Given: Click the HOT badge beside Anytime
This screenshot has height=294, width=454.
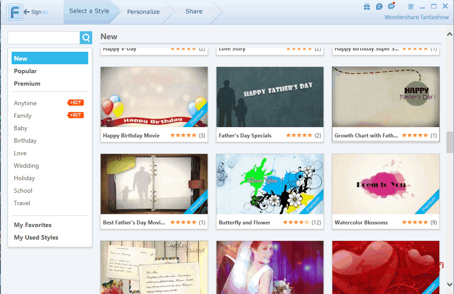Looking at the screenshot, I should tap(76, 103).
